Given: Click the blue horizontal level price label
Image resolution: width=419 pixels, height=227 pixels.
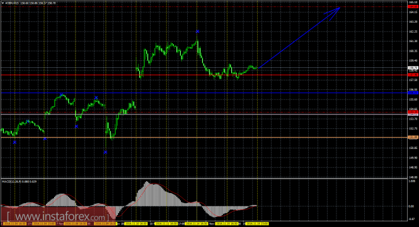Looking at the screenshot, I should tap(413, 93).
